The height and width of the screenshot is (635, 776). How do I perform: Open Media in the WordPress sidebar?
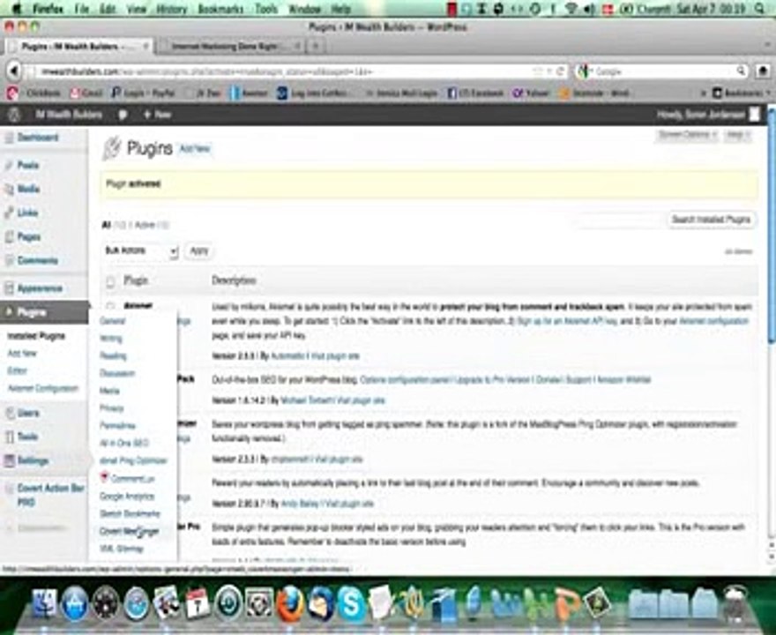(28, 189)
